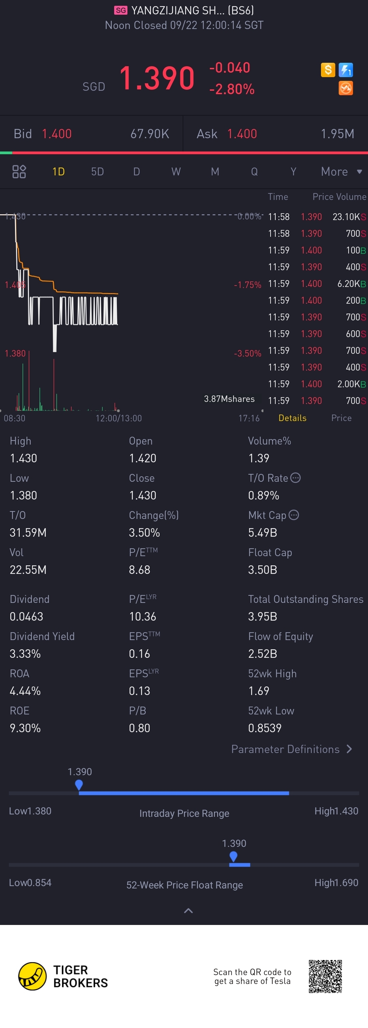Tap the 52-Week Price Float Range marker
The height and width of the screenshot is (1028, 368).
pos(234,856)
